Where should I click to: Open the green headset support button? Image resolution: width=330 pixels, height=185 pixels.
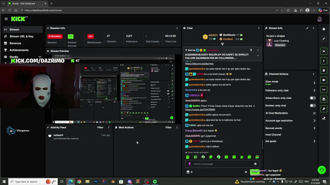[x=321, y=170]
